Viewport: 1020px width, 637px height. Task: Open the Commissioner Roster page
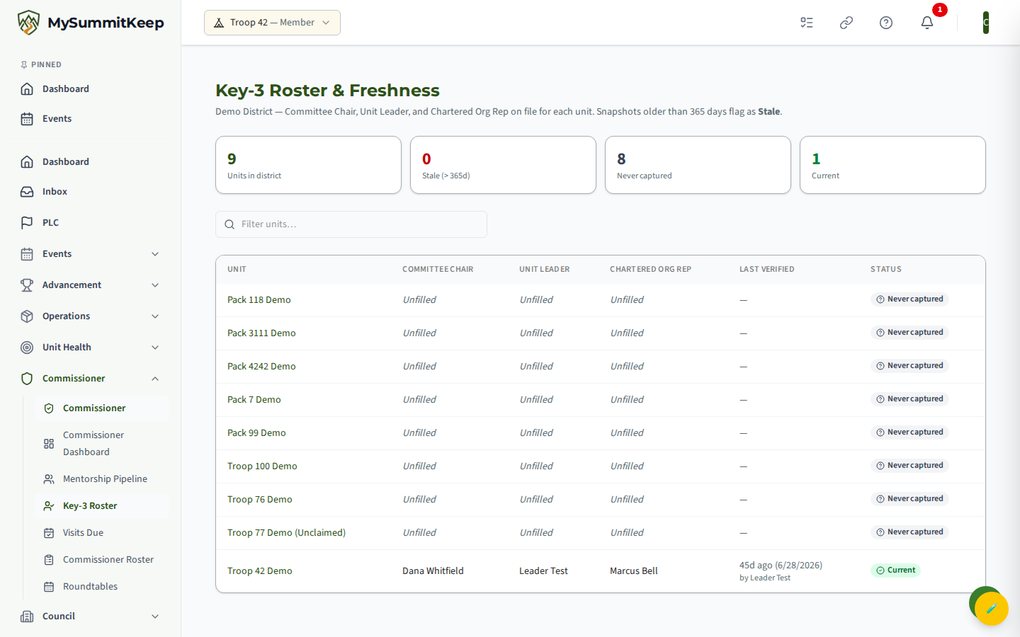[102, 560]
